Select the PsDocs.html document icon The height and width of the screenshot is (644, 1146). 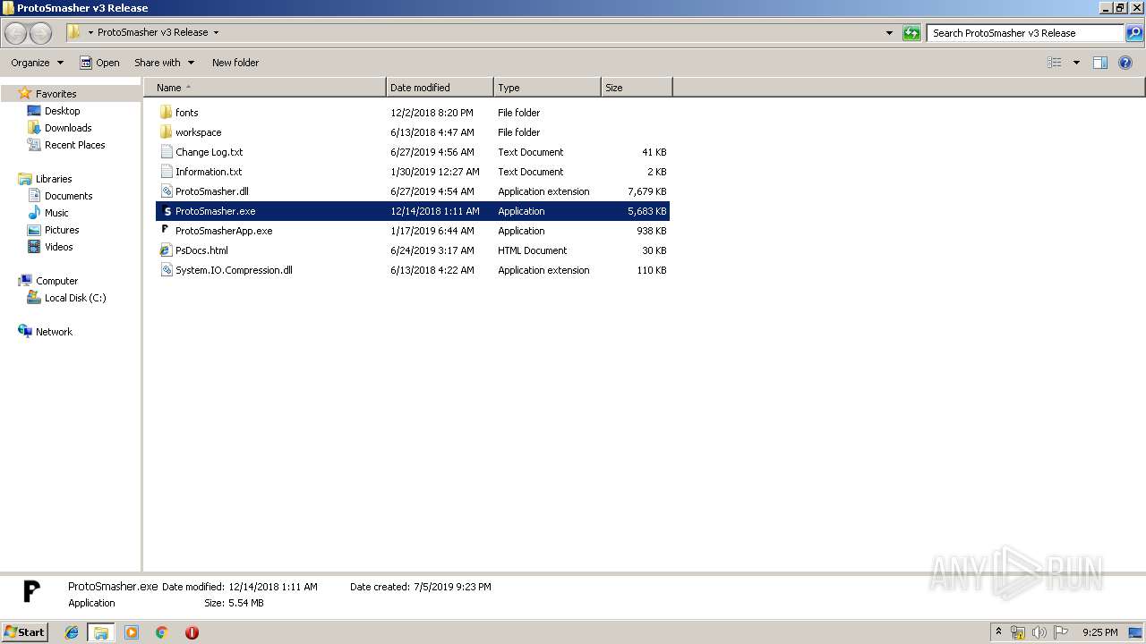[166, 250]
